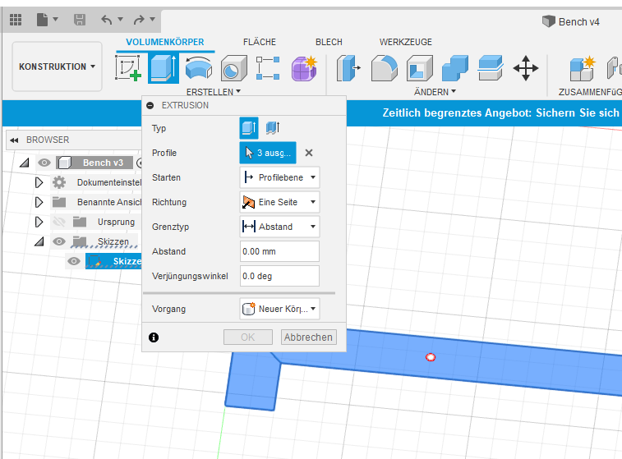
Task: Click the OK button
Action: tap(248, 337)
